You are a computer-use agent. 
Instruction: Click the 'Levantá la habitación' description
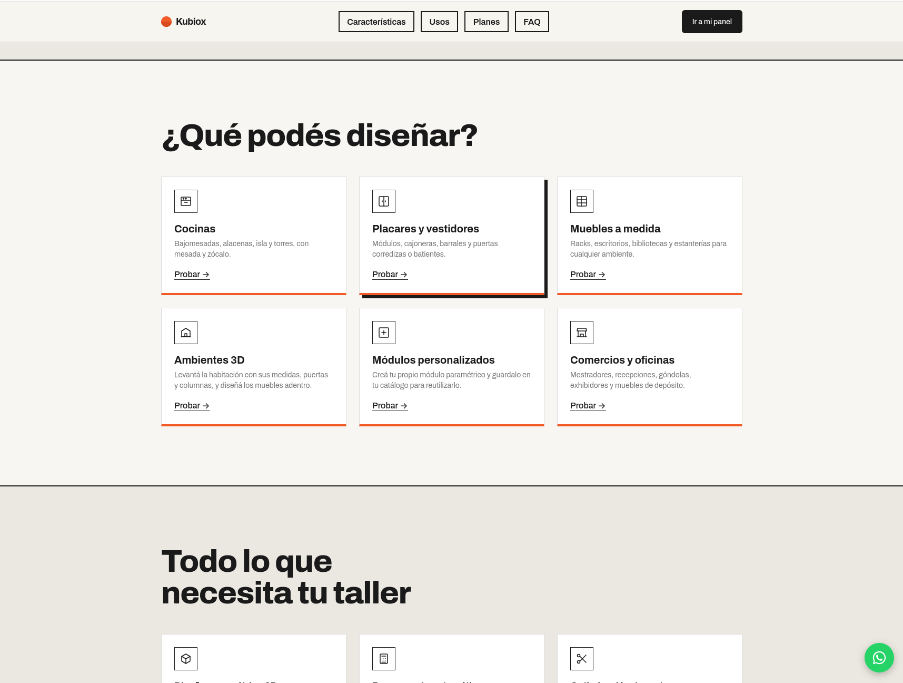(x=251, y=380)
